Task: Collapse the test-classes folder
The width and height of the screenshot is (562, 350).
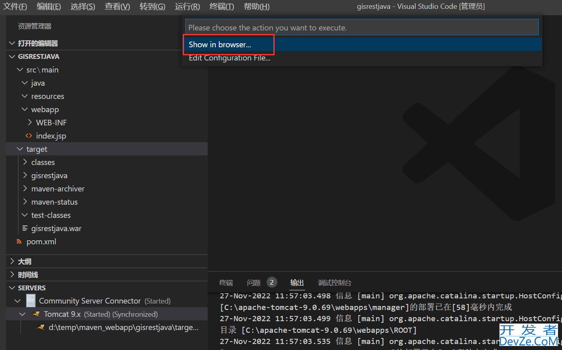Action: click(x=25, y=215)
